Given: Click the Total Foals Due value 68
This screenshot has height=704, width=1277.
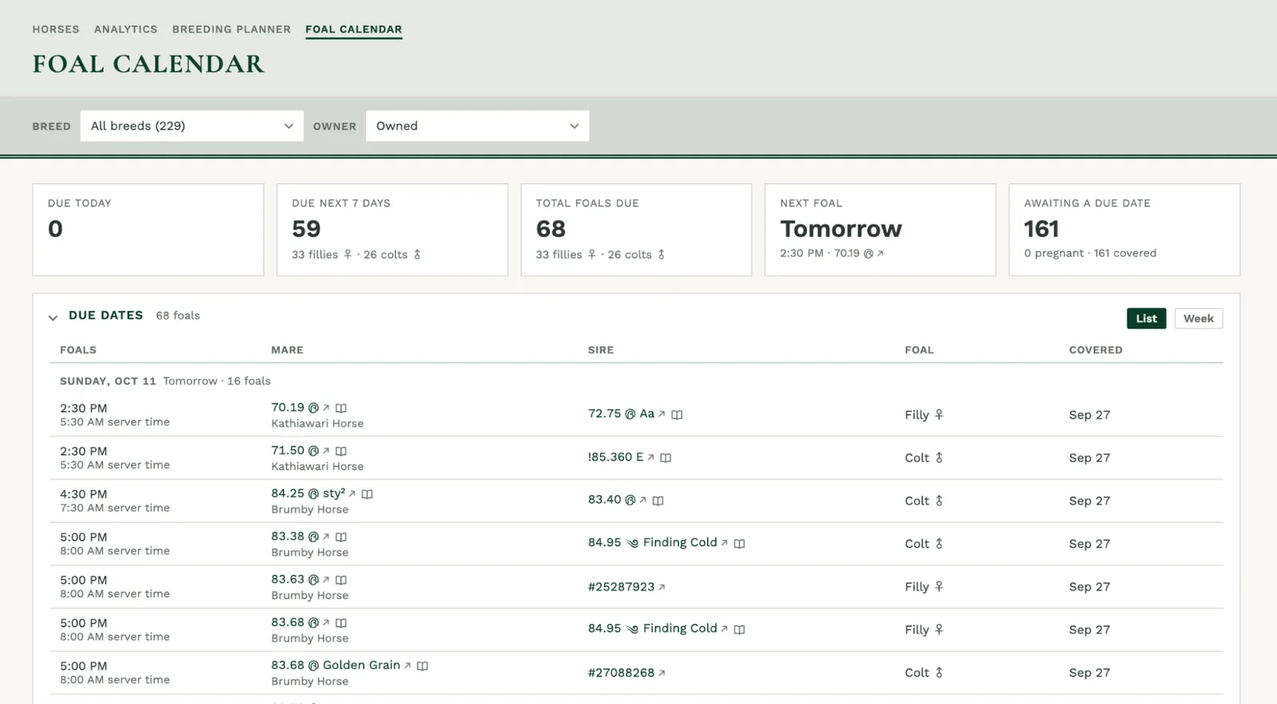Looking at the screenshot, I should pos(551,229).
